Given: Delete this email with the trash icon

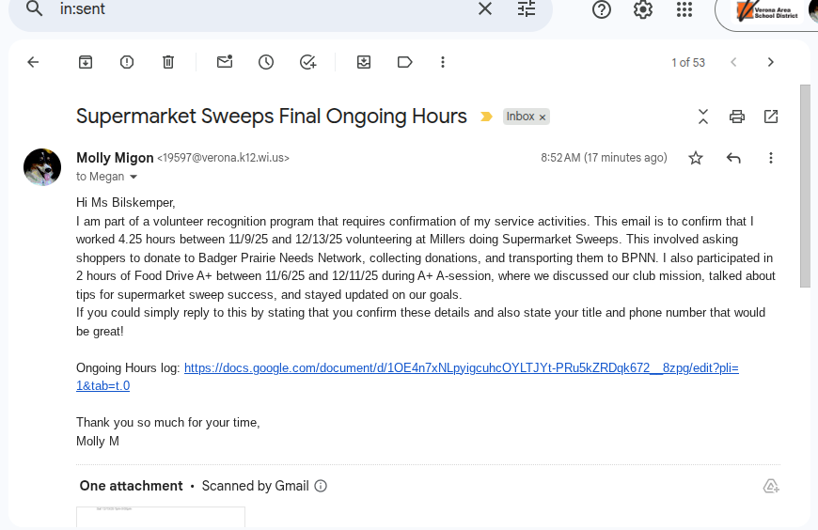Looking at the screenshot, I should 168,62.
